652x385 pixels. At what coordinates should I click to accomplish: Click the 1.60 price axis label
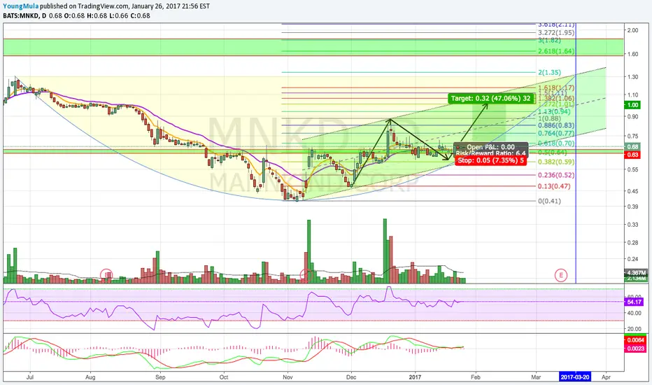tap(633, 54)
